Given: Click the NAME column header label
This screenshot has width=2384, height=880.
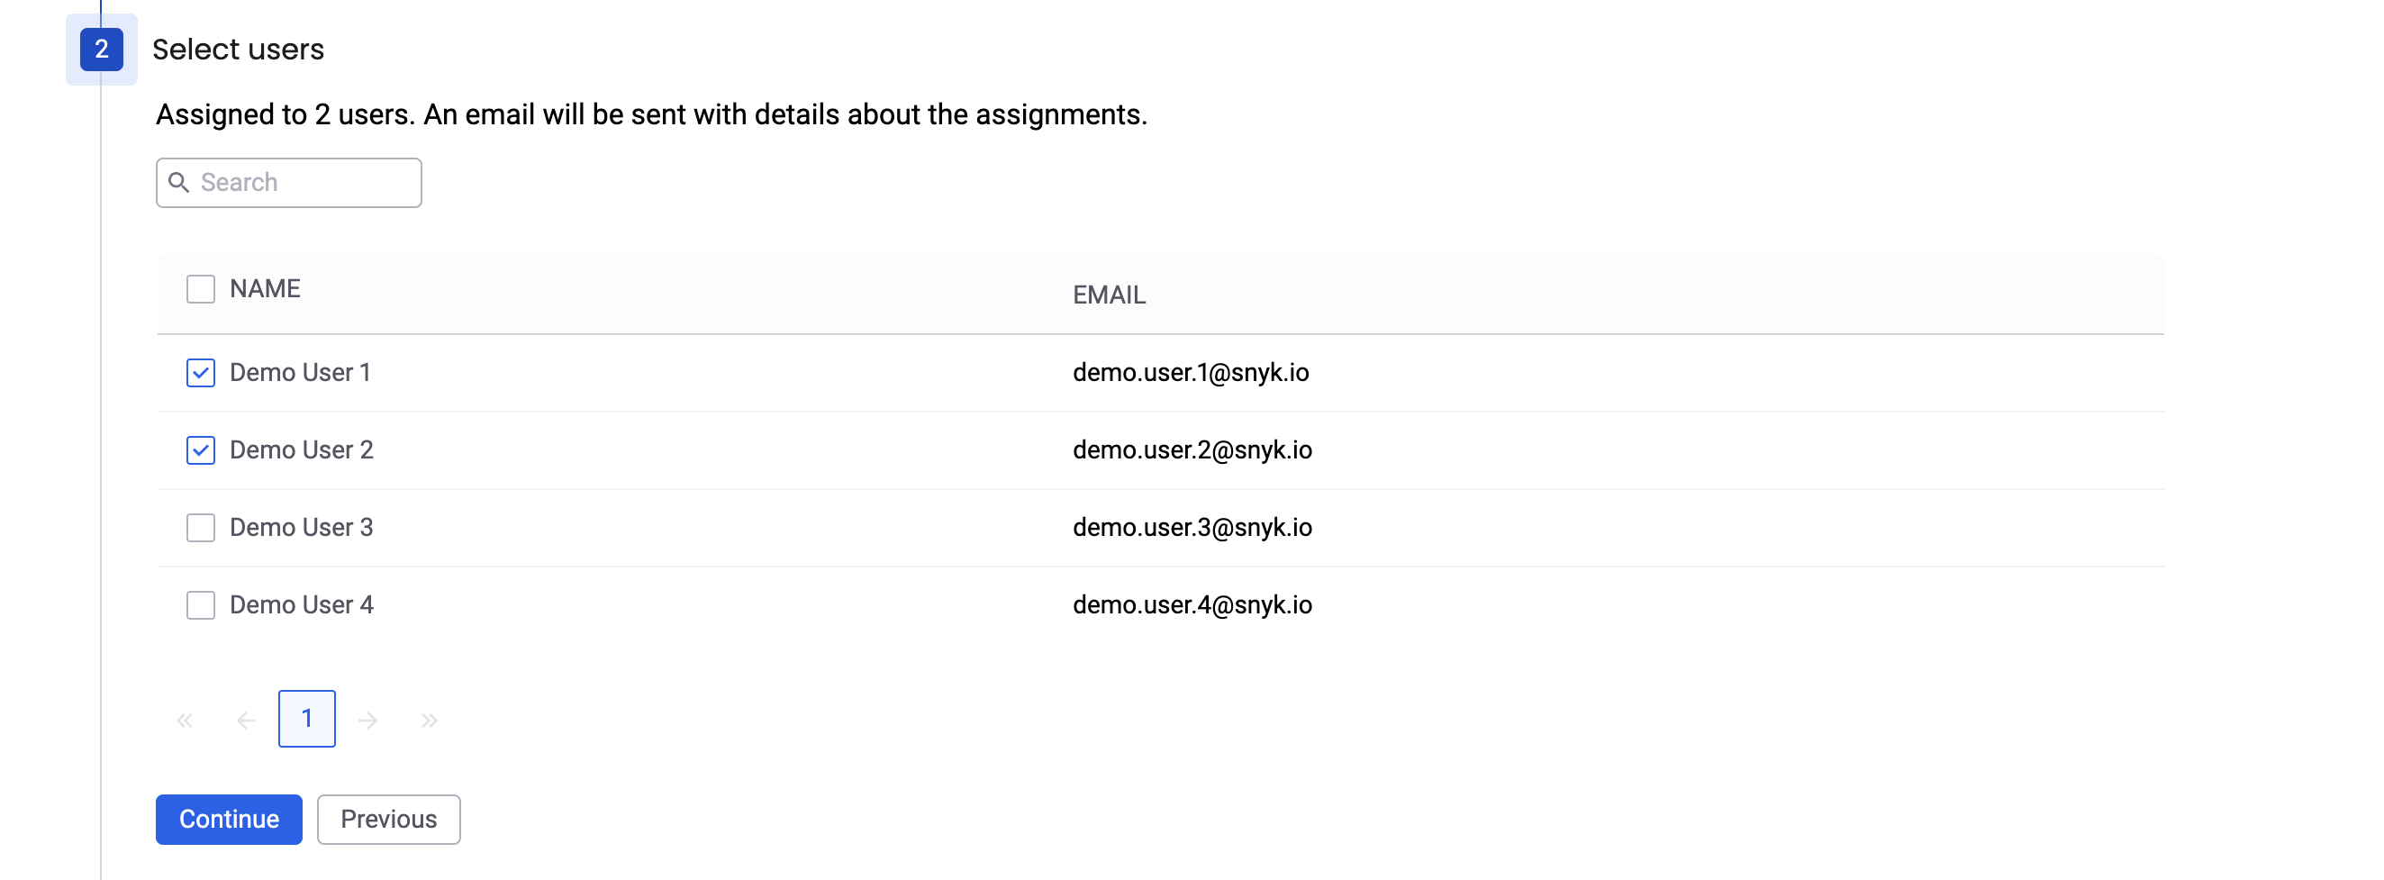Looking at the screenshot, I should 265,289.
